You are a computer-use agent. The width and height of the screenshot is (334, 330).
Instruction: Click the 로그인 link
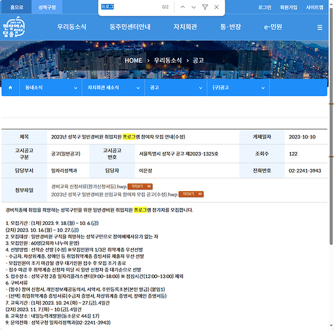pos(265,7)
